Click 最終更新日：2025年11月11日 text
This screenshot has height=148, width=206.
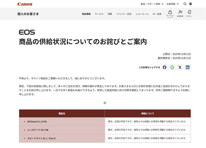click(x=174, y=58)
